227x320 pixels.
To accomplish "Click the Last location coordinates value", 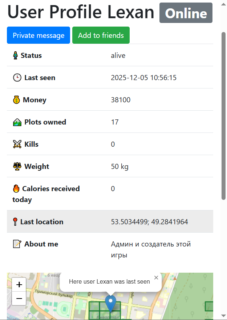I will (149, 222).
